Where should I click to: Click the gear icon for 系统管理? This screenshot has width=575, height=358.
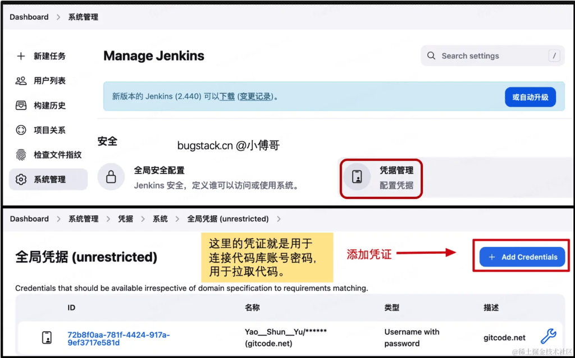click(x=21, y=179)
